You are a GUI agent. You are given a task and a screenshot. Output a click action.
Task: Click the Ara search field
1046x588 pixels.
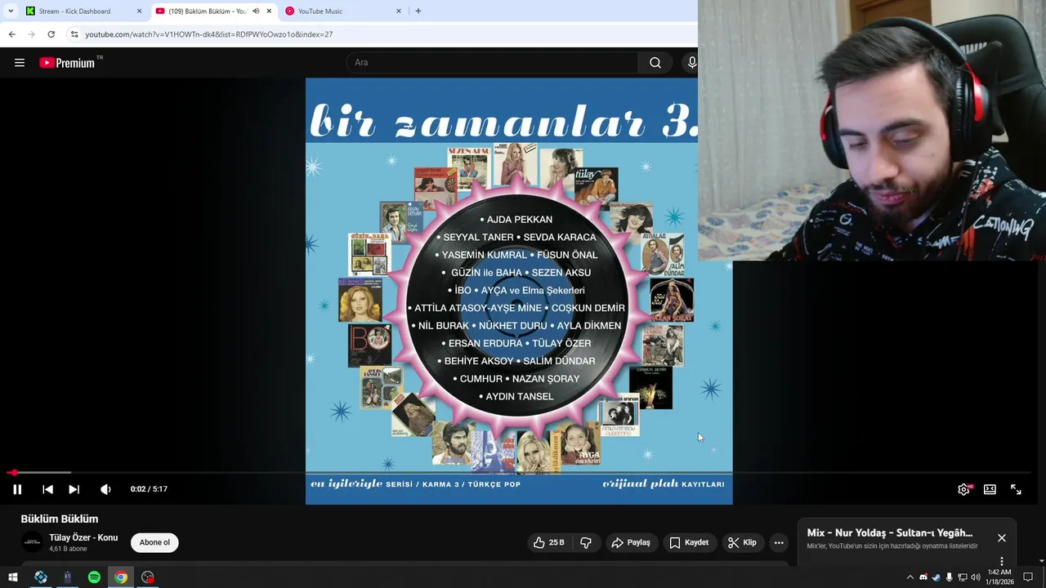click(x=493, y=62)
